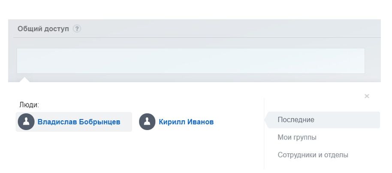Close the people selector popup

[x=367, y=96]
